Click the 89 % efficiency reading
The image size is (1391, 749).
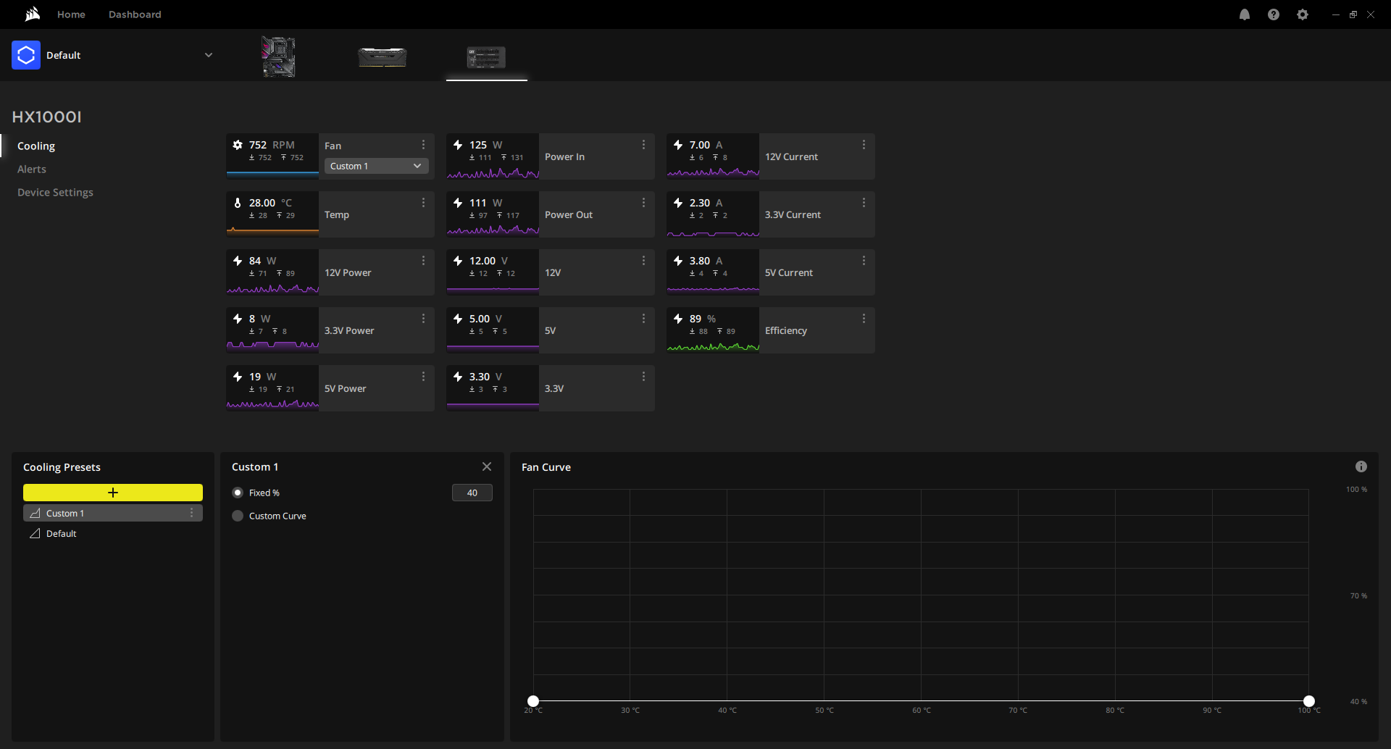point(703,319)
